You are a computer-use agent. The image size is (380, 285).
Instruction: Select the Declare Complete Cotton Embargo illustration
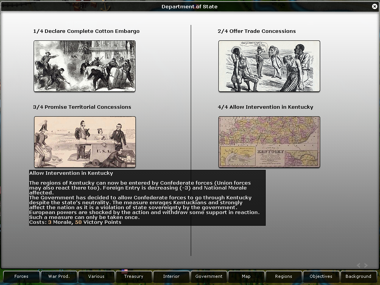click(x=84, y=66)
